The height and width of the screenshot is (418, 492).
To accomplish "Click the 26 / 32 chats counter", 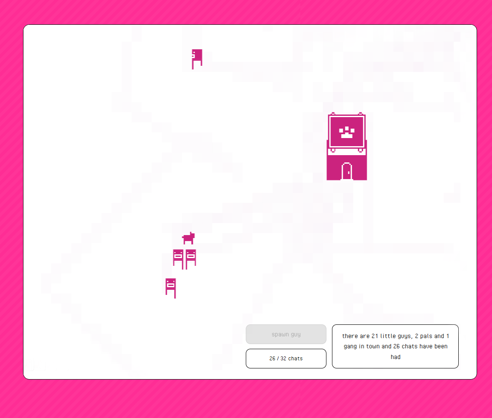I will point(286,358).
